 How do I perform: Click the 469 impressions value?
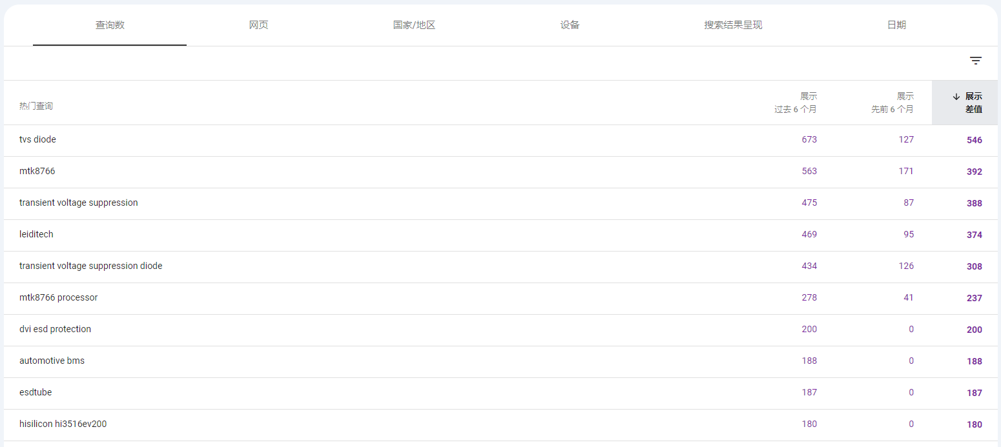coord(809,234)
